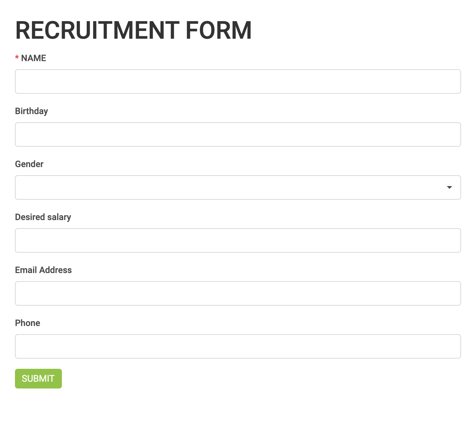The height and width of the screenshot is (434, 476).
Task: Click the dropdown chevron in the Gender field
Action: (x=449, y=187)
